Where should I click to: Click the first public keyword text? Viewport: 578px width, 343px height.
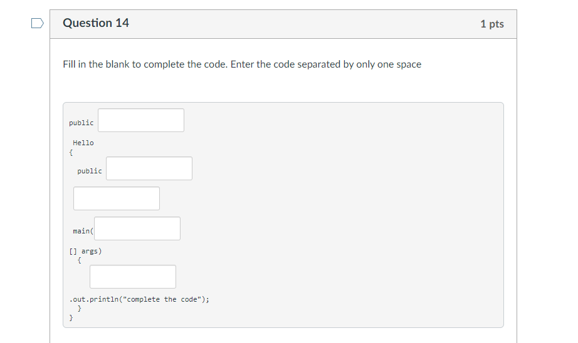(x=81, y=123)
